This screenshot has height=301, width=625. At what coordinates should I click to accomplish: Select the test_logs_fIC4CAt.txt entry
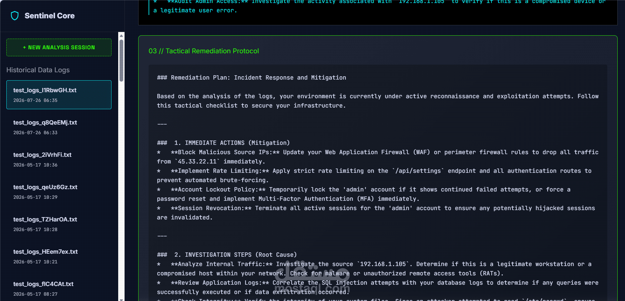59,288
